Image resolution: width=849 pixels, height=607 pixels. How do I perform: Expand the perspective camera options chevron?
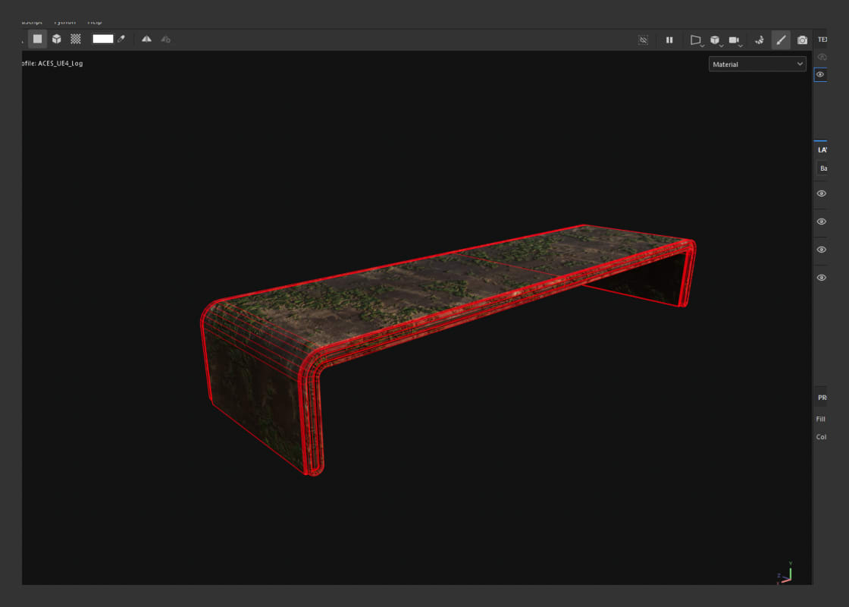[x=701, y=46]
